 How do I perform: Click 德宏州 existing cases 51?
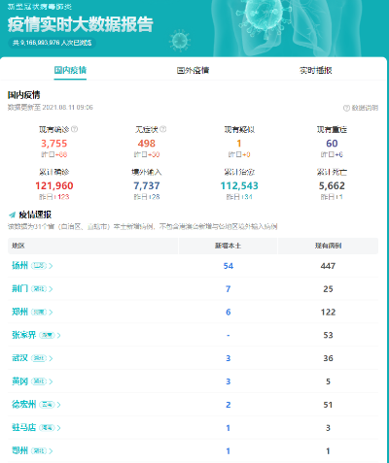[x=328, y=405]
